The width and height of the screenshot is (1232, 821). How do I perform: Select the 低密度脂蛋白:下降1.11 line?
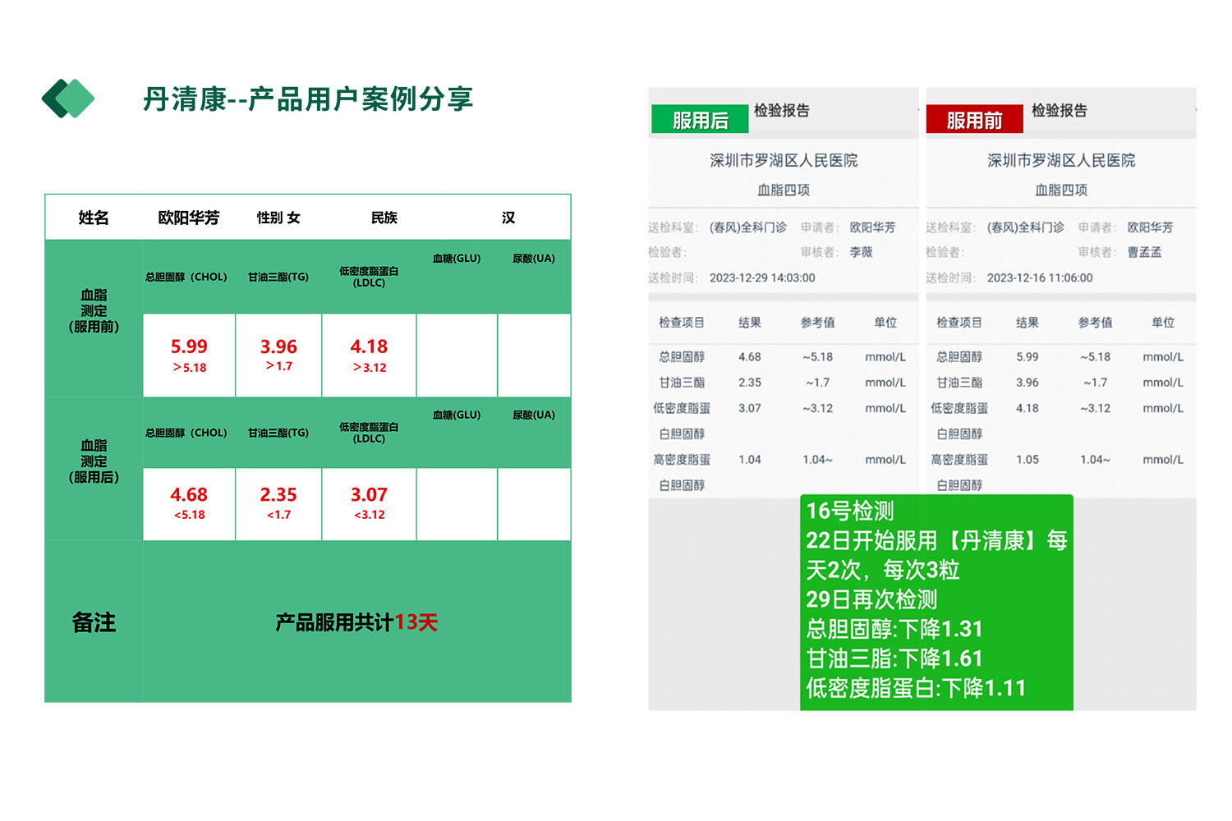click(x=917, y=688)
